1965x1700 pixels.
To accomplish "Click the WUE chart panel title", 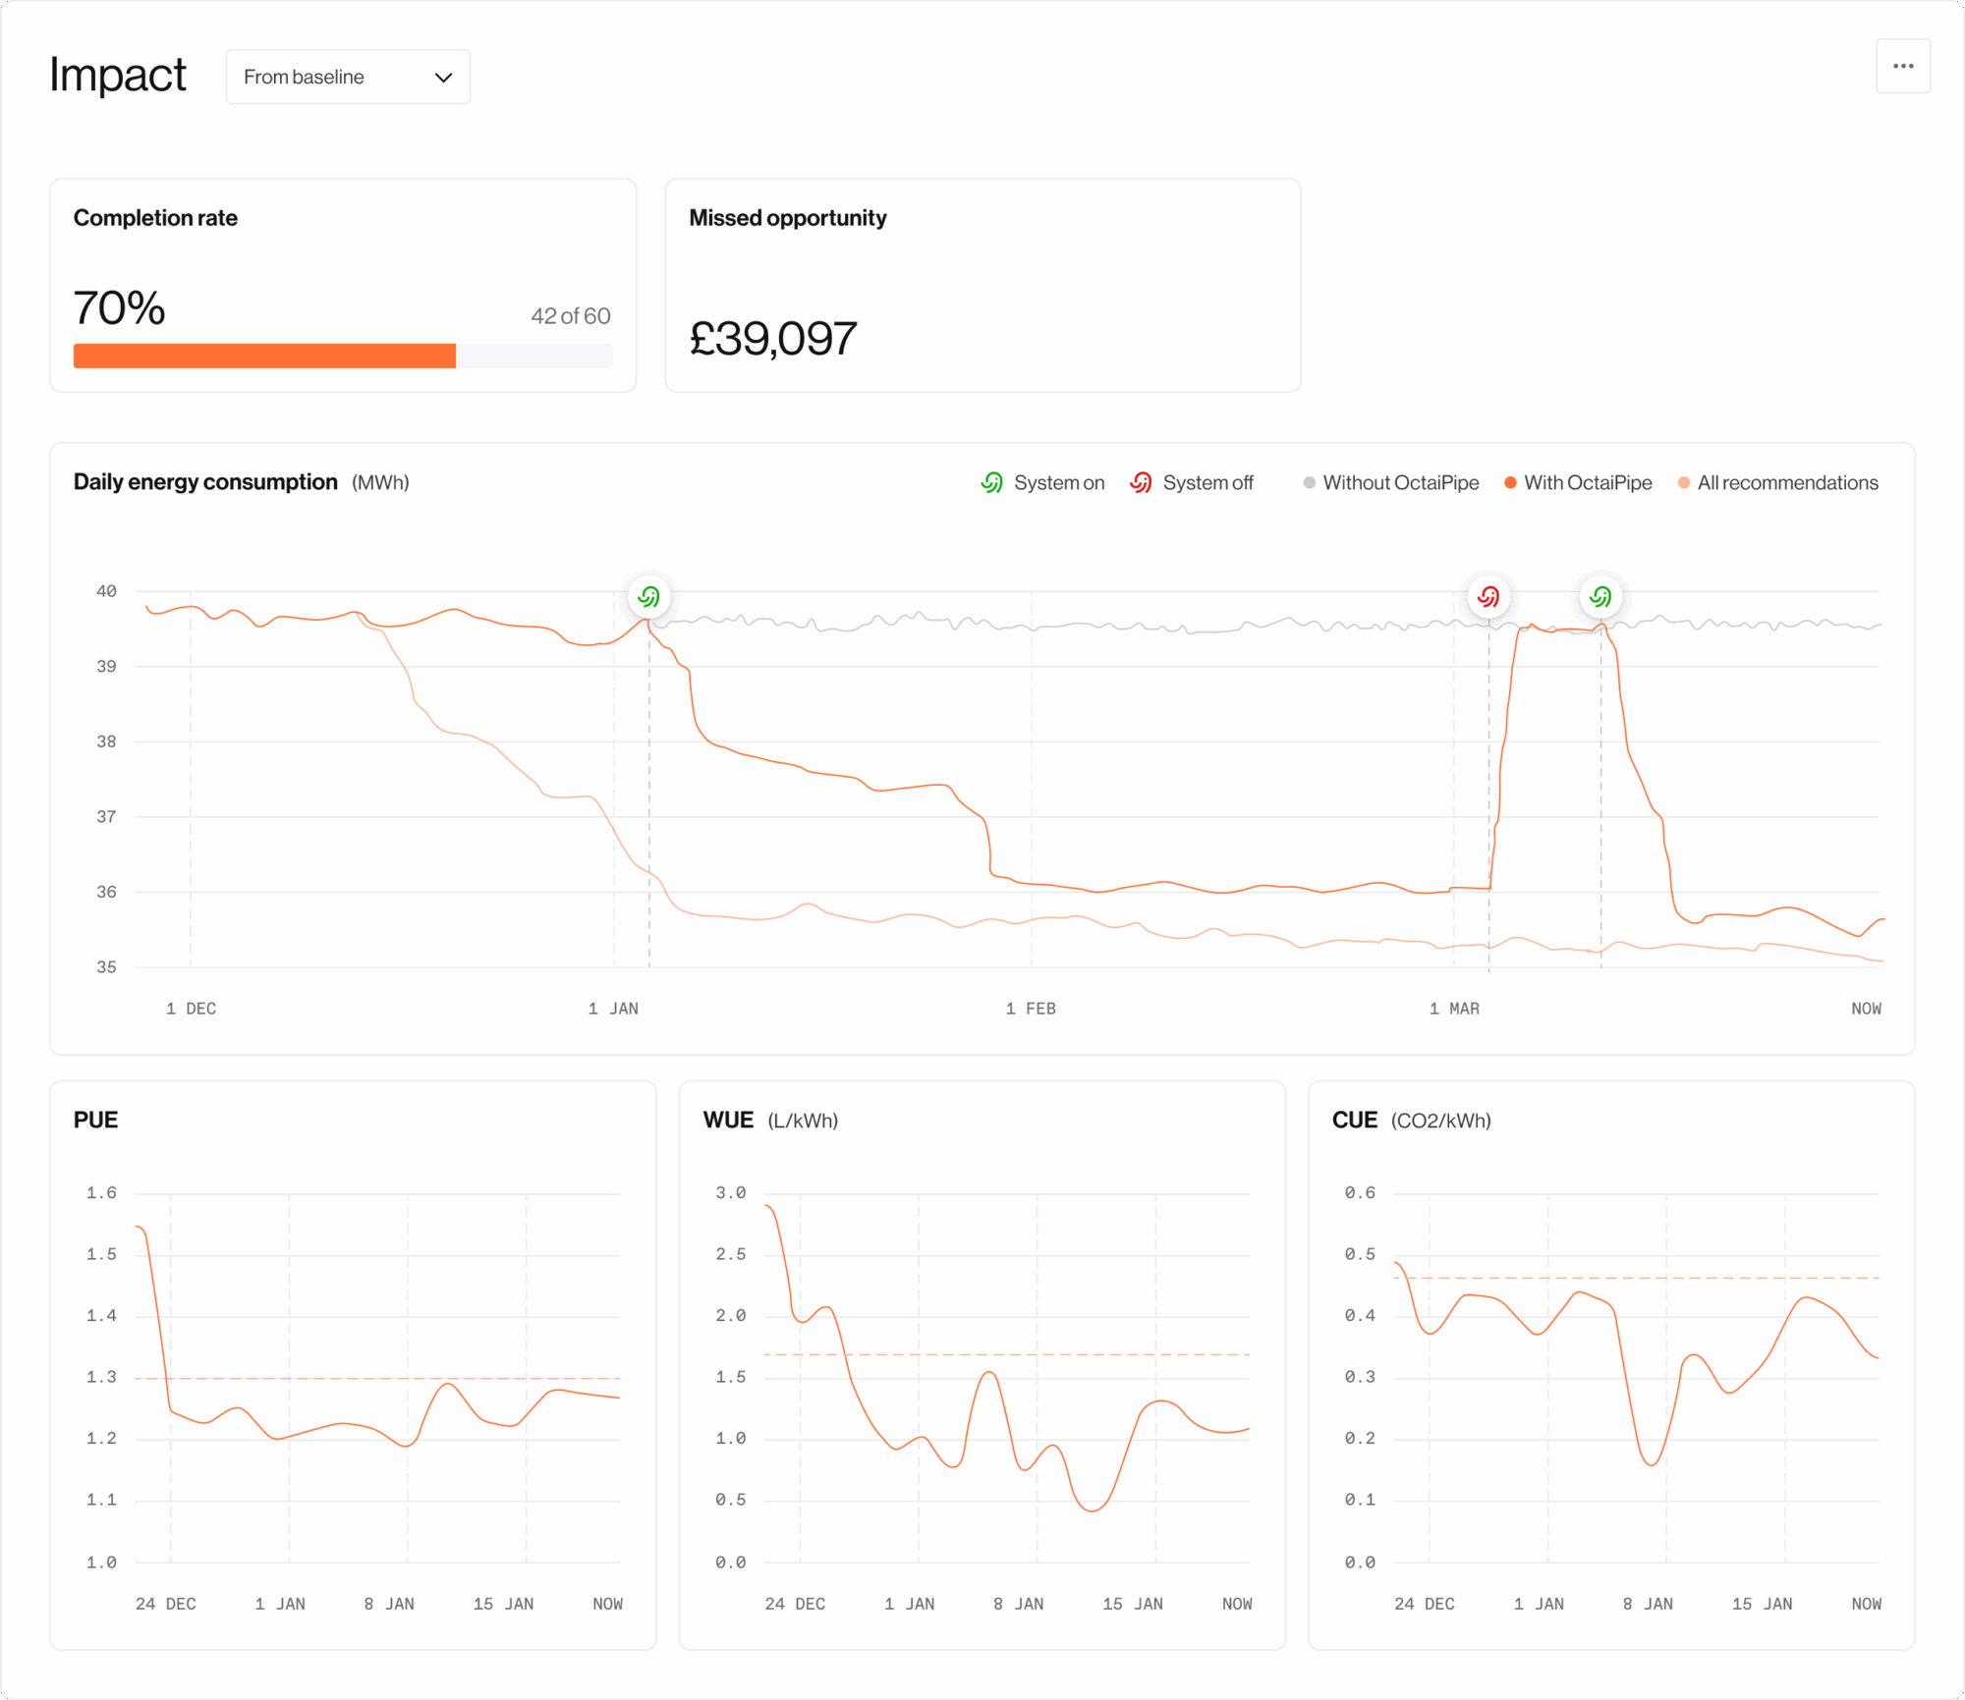I will point(728,1120).
